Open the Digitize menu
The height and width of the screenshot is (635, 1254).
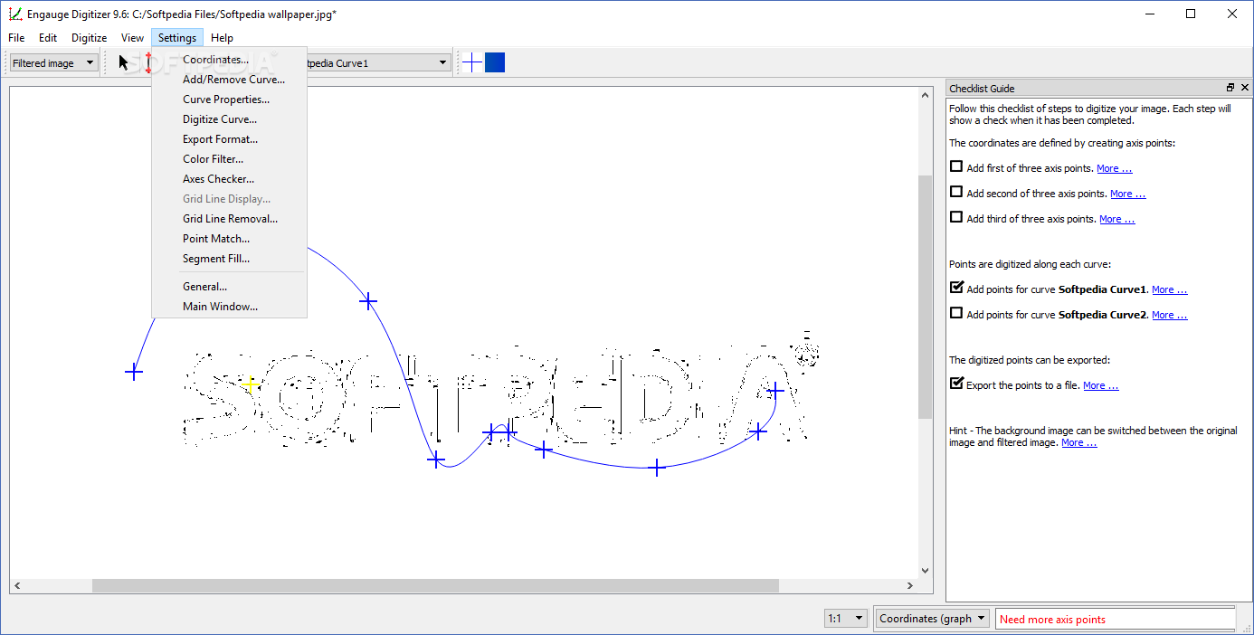[90, 38]
